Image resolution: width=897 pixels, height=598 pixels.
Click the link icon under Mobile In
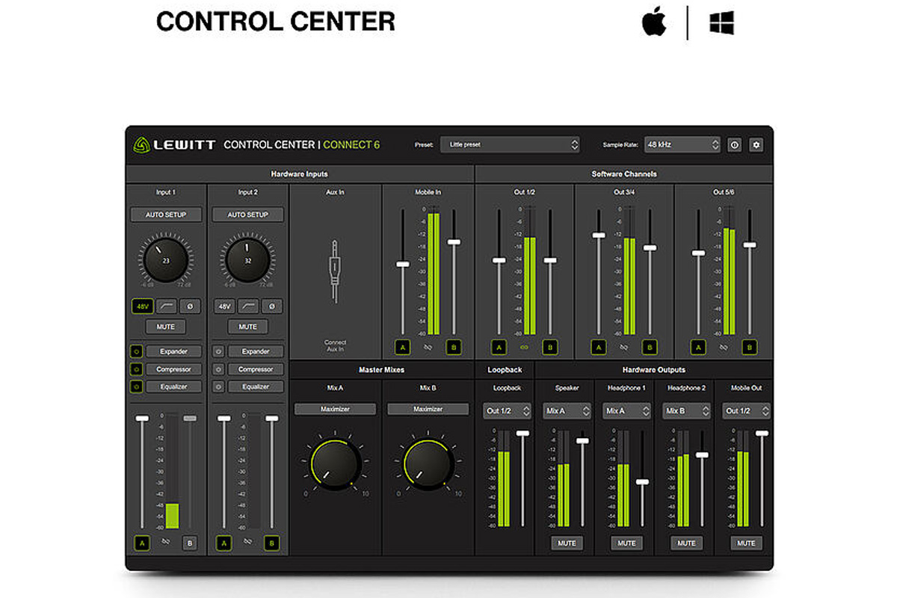coord(428,347)
